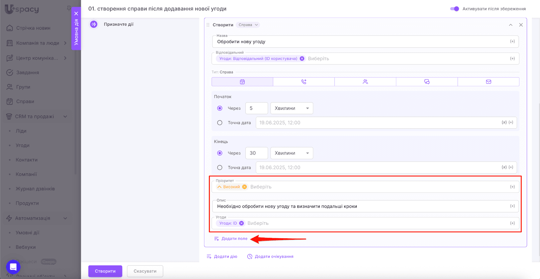Toggle 'Активувати після збереження' switch
Screen dimensions: 540x279
click(455, 9)
